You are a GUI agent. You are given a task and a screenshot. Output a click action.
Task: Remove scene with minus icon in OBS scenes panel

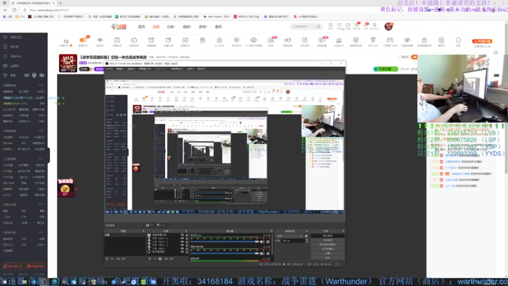pyautogui.click(x=112, y=259)
